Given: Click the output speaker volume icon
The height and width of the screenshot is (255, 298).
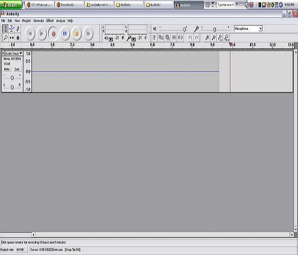Looking at the screenshot, I should [x=155, y=29].
